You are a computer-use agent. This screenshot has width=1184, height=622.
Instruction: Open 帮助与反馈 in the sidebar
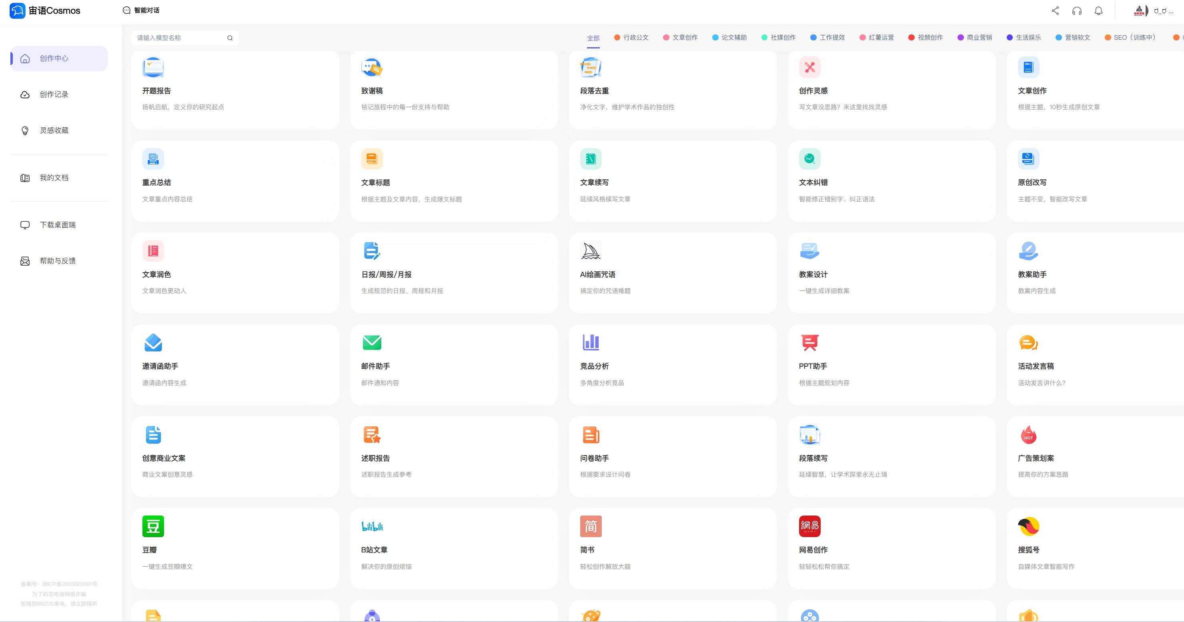pyautogui.click(x=59, y=261)
